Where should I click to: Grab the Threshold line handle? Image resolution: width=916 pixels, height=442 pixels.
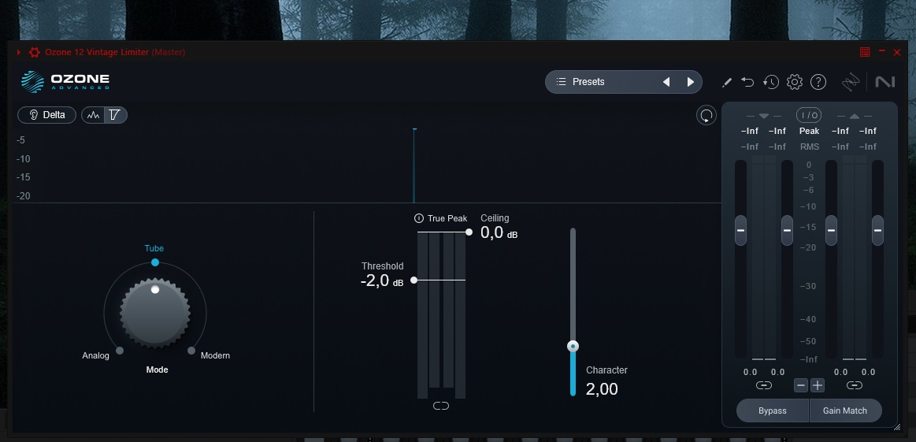coord(413,280)
